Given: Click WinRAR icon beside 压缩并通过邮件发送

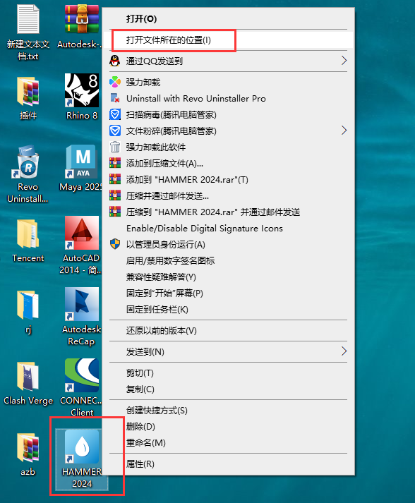Looking at the screenshot, I should pos(115,195).
